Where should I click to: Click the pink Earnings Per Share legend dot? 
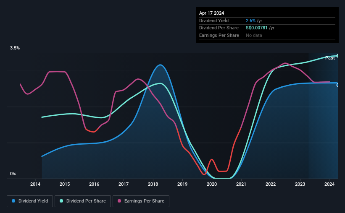[x=119, y=201]
